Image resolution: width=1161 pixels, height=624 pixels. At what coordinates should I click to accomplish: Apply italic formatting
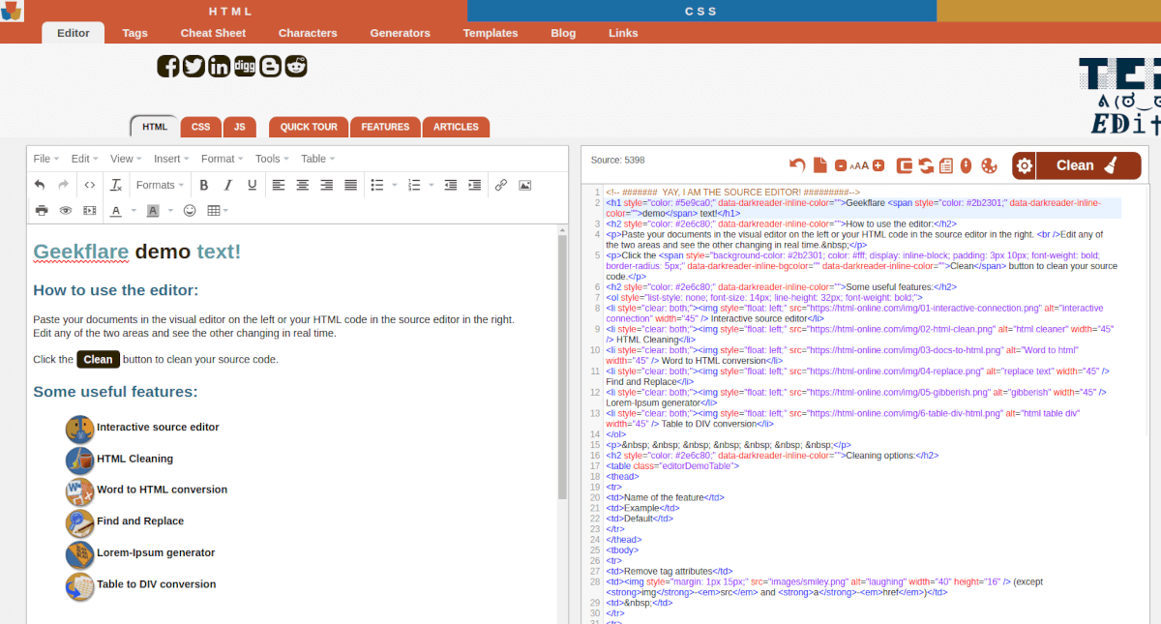227,185
